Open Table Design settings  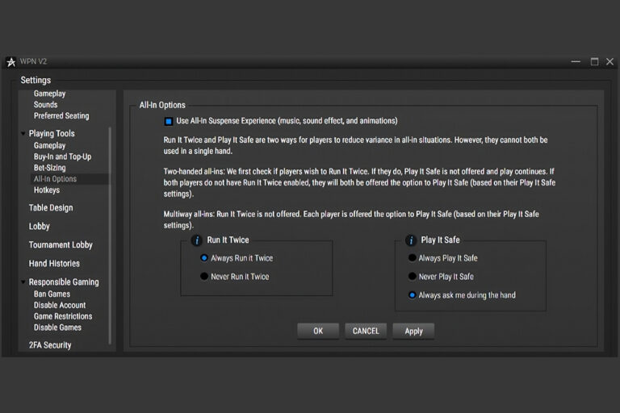point(51,208)
